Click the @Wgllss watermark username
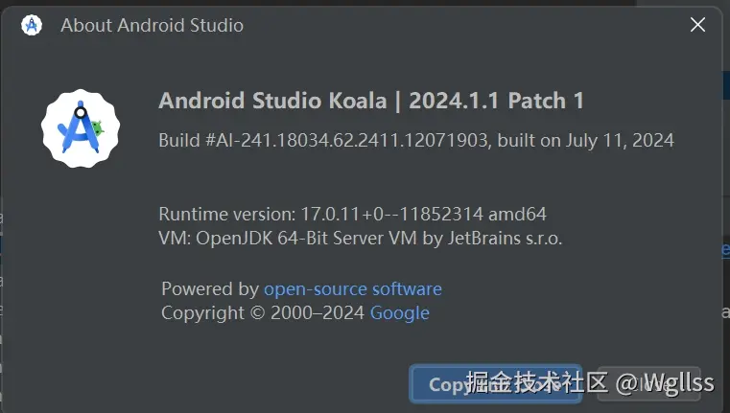 pyautogui.click(x=665, y=383)
